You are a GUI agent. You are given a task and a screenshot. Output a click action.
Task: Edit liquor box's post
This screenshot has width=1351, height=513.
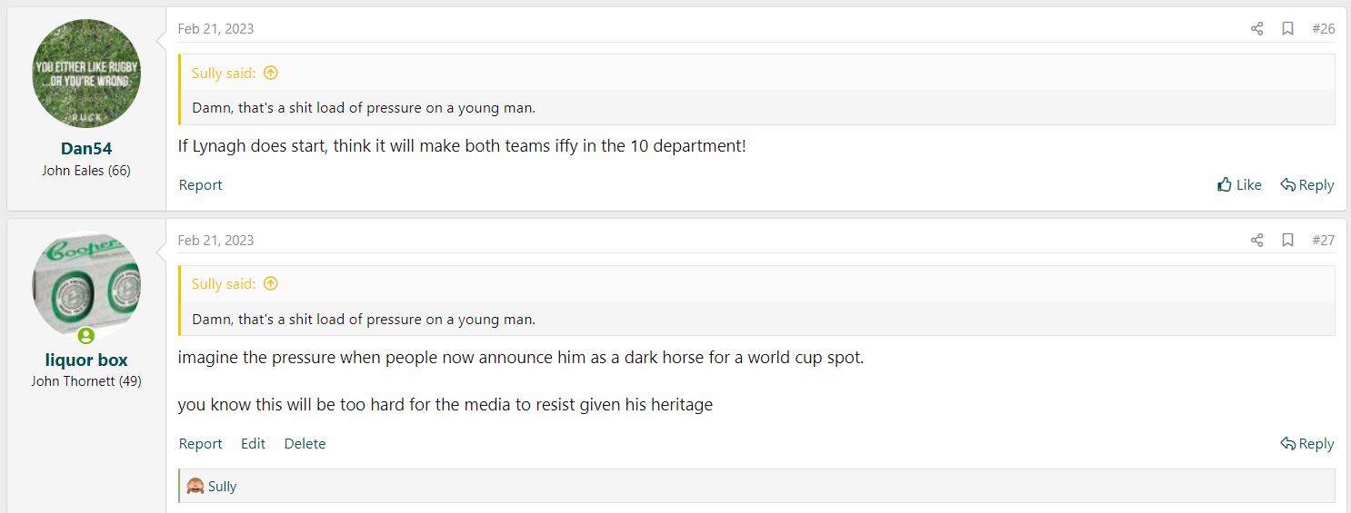coord(253,444)
